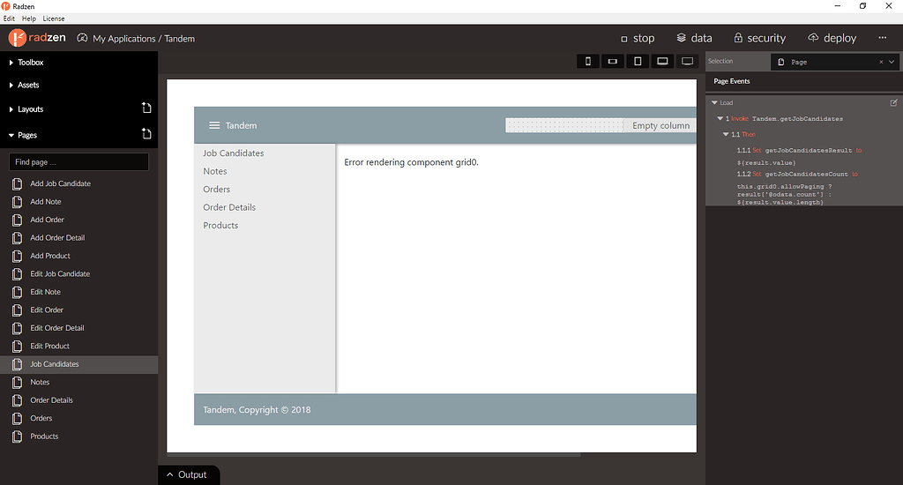Open the Add Note page
The width and height of the screenshot is (903, 485).
[x=78, y=202]
